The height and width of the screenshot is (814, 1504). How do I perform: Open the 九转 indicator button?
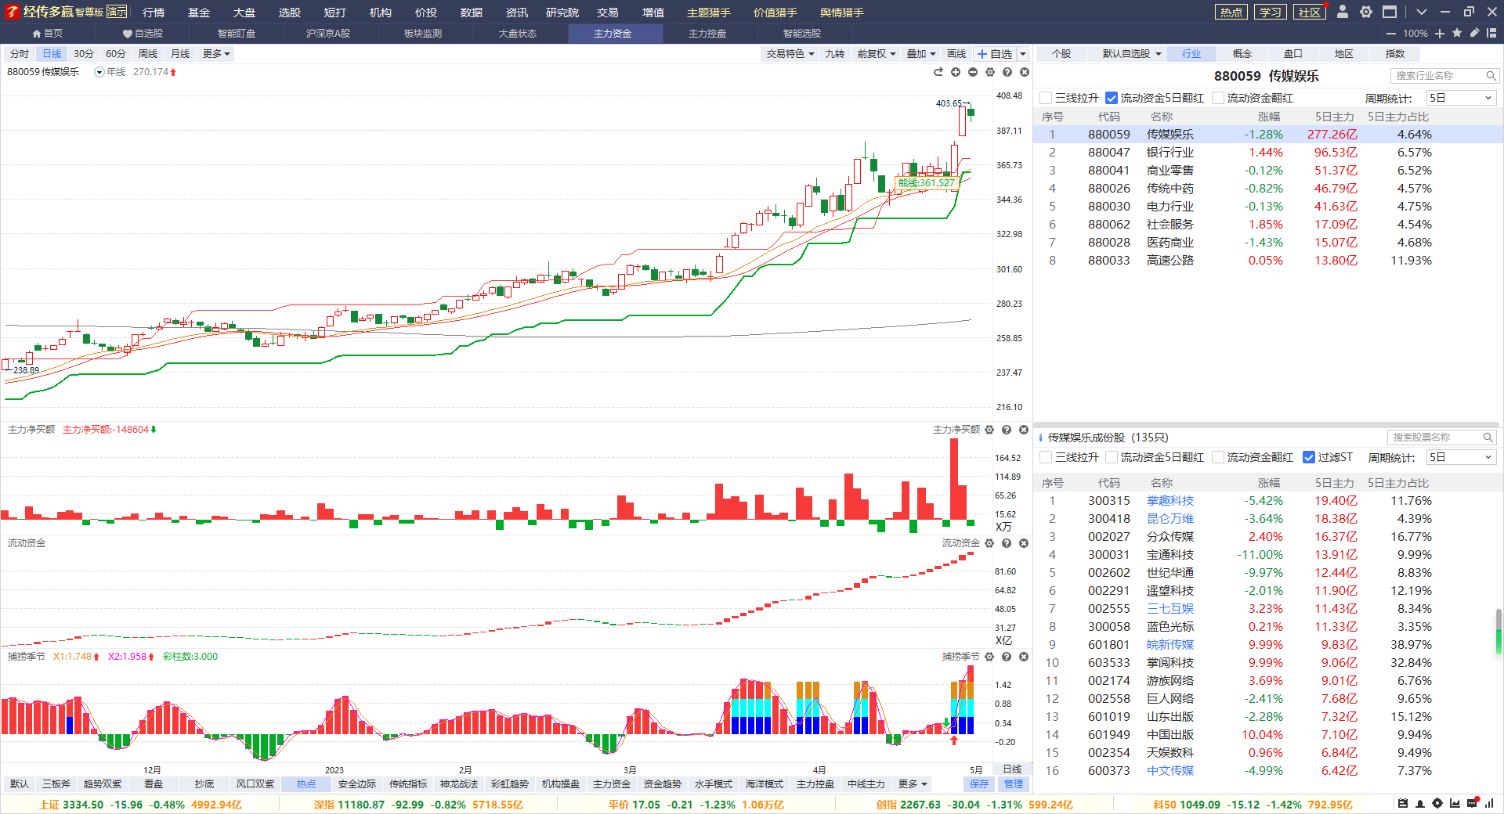coord(835,54)
